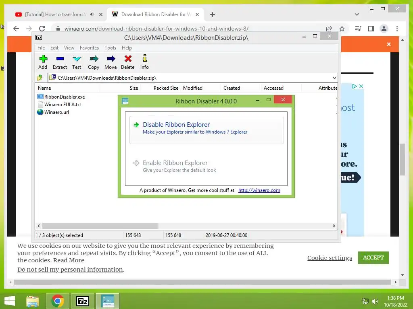413x309 pixels.
Task: Open the Tools menu in 7-Zip
Action: pyautogui.click(x=110, y=48)
